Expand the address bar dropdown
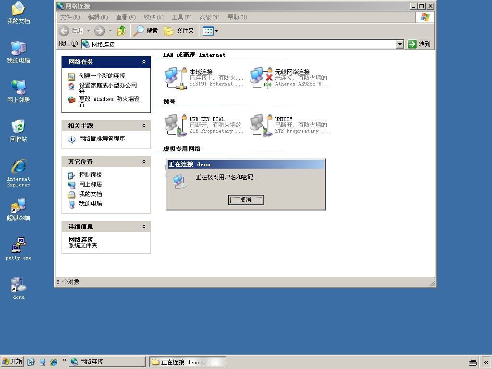The image size is (492, 369). (400, 44)
